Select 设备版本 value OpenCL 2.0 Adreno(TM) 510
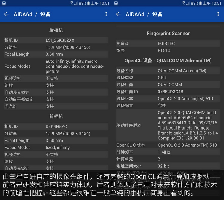 click(x=185, y=99)
